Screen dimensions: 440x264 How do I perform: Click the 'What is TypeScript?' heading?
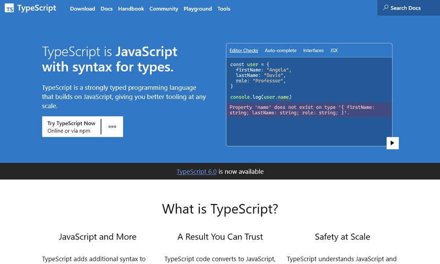pyautogui.click(x=220, y=209)
